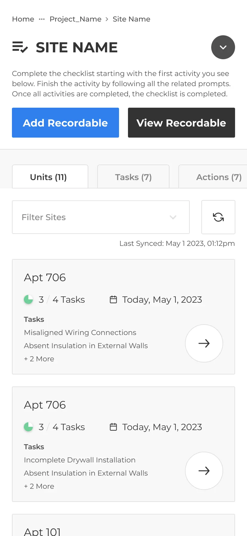This screenshot has height=536, width=247.
Task: Click the Add Recordable button
Action: tap(65, 123)
